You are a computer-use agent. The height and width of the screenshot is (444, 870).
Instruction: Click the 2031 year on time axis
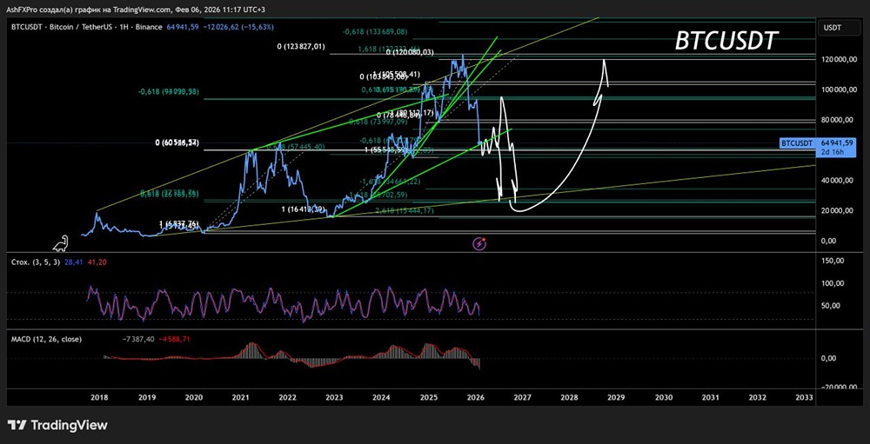(x=711, y=397)
